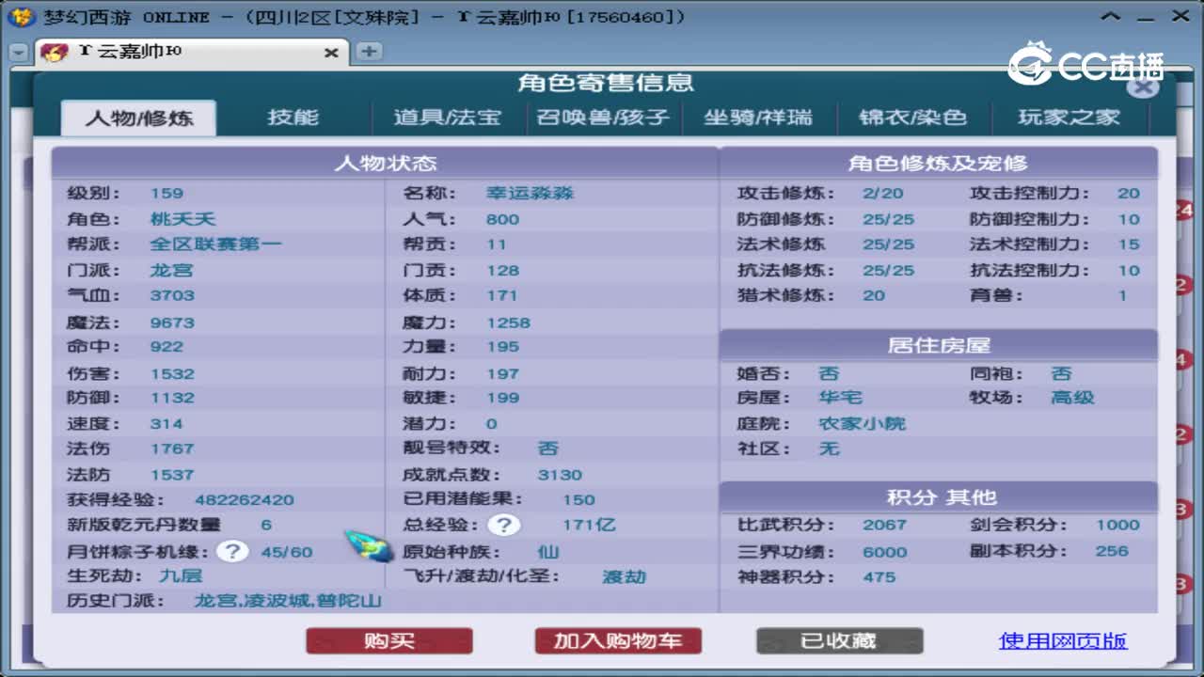Select the 级别 value 159
The width and height of the screenshot is (1204, 677).
click(166, 194)
